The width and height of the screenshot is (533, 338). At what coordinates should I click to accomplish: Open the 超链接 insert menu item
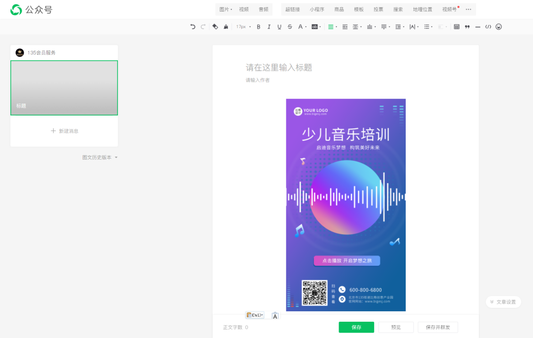(292, 9)
